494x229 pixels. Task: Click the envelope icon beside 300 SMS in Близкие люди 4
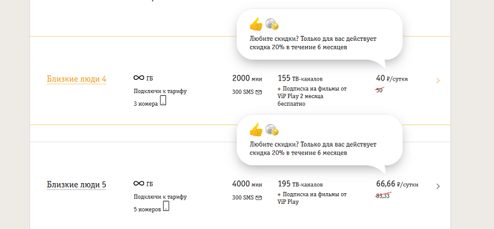pyautogui.click(x=259, y=92)
